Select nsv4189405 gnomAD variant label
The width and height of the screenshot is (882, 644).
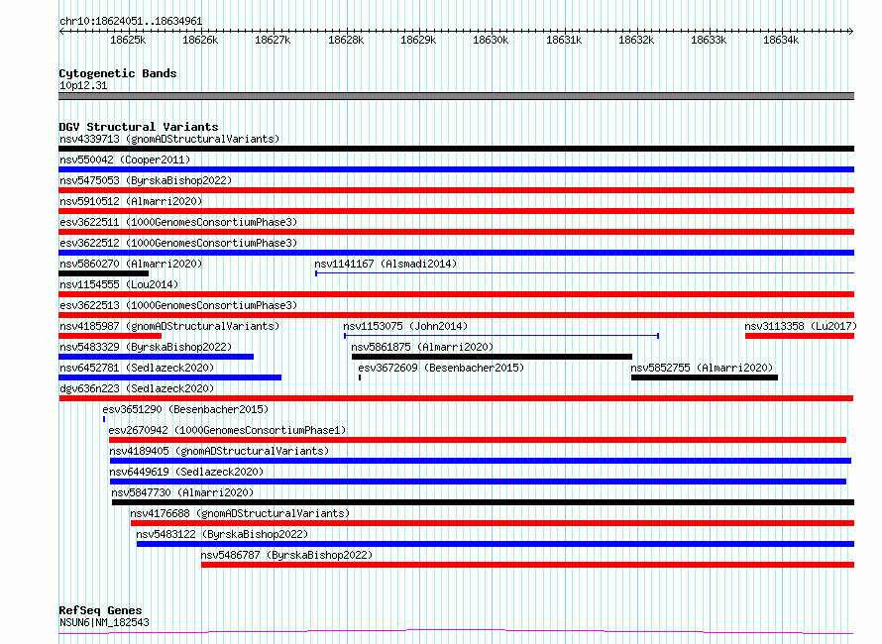pyautogui.click(x=219, y=451)
